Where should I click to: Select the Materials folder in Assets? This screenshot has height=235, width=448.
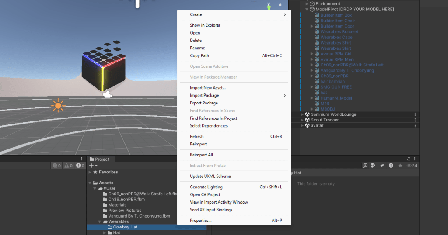pyautogui.click(x=117, y=205)
